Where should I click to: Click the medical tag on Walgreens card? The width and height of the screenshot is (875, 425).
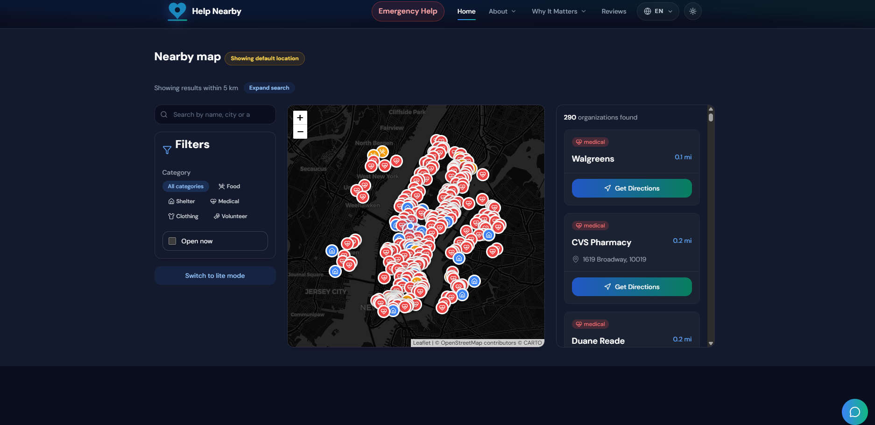590,142
